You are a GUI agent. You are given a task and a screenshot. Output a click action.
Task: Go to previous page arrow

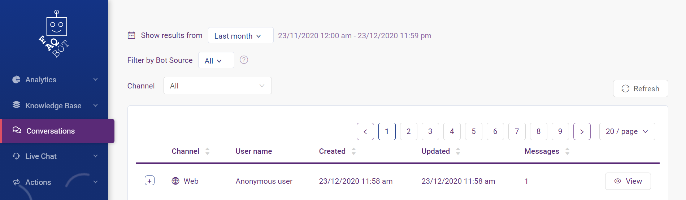pyautogui.click(x=365, y=131)
